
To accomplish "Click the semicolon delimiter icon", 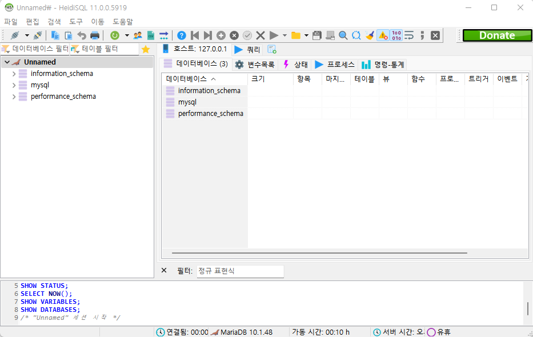I will point(422,35).
